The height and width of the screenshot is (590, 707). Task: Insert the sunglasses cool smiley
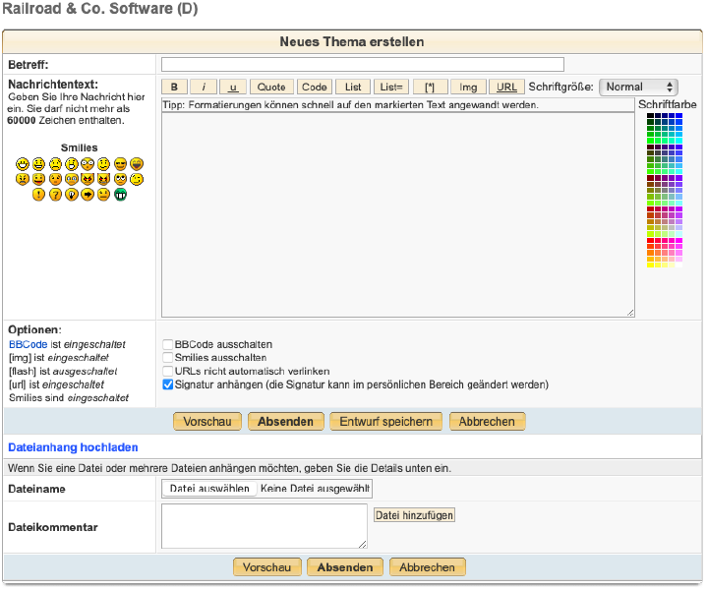[120, 163]
